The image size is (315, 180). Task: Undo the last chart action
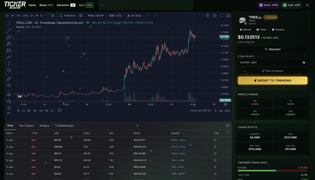(148, 15)
